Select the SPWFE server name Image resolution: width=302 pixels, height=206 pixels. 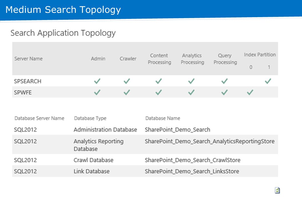tap(23, 92)
